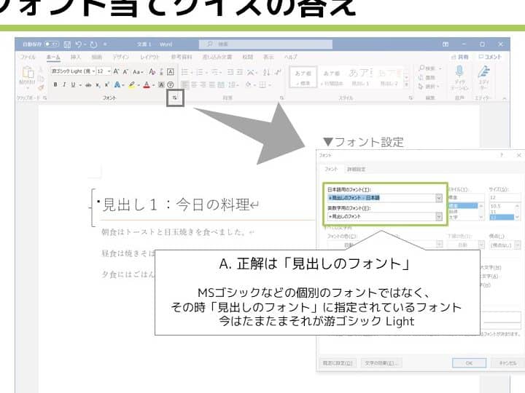Click the Italic formatting icon
Viewport: 525px width, 393px height.
click(x=63, y=84)
